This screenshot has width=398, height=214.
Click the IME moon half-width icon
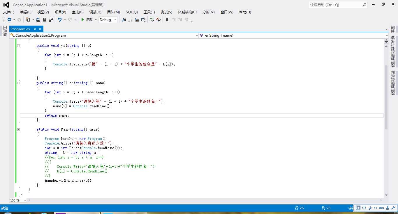[x=370, y=208]
